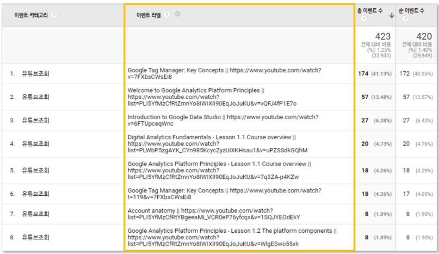The image size is (439, 254).
Task: Open the 유튜브조회 link in row 4
Action: (35, 144)
